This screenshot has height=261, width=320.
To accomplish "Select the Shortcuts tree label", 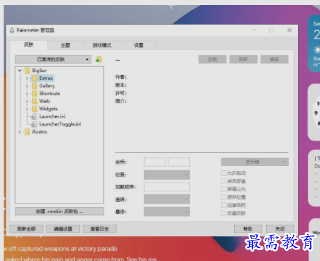I will (x=50, y=93).
